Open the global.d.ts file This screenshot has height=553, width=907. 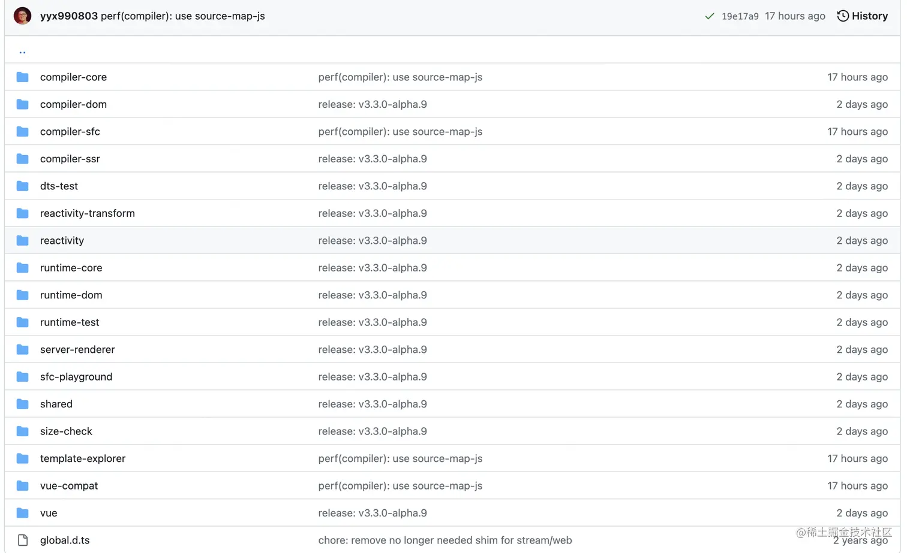point(65,540)
